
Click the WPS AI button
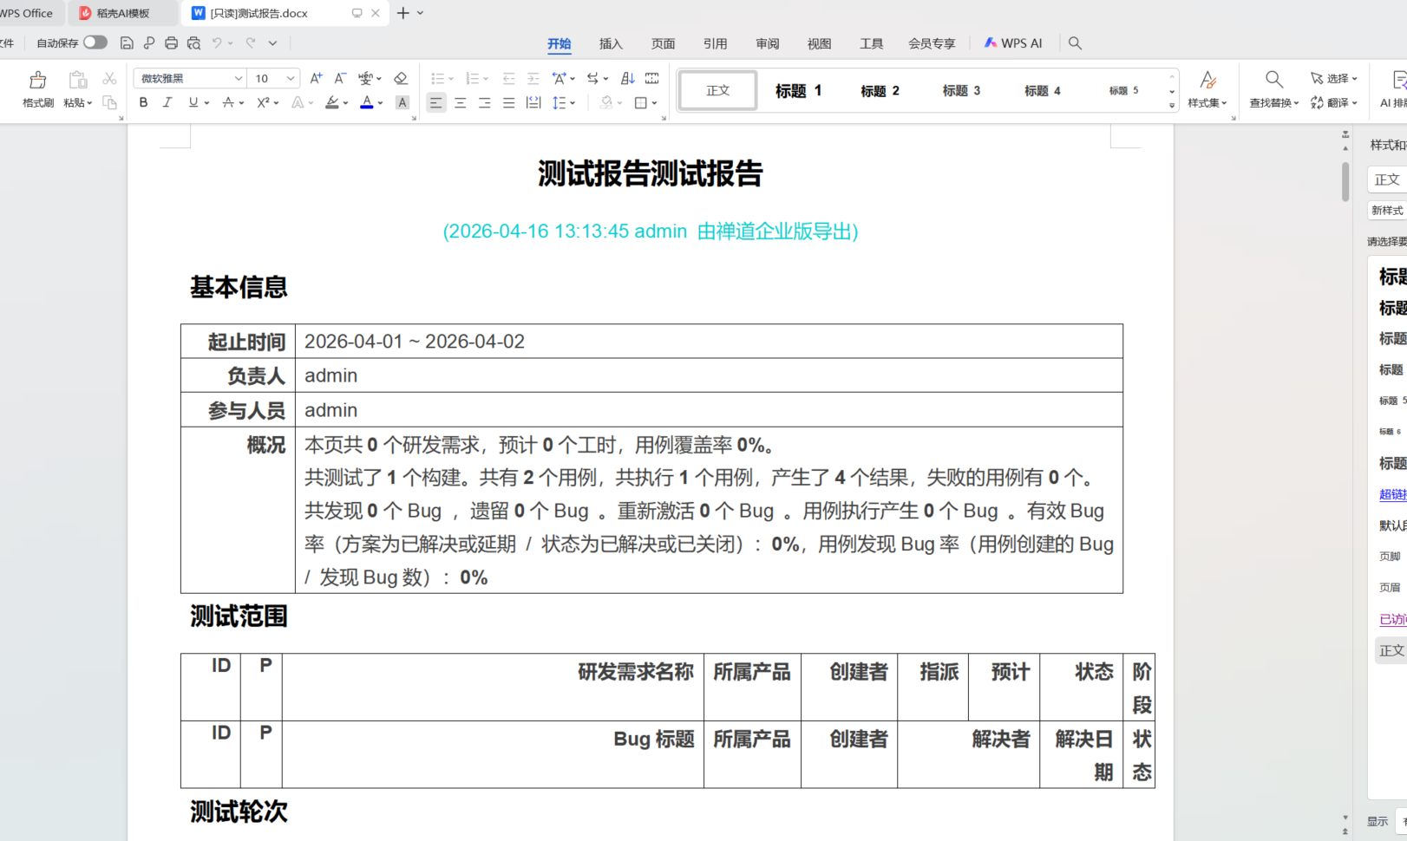(x=1012, y=42)
